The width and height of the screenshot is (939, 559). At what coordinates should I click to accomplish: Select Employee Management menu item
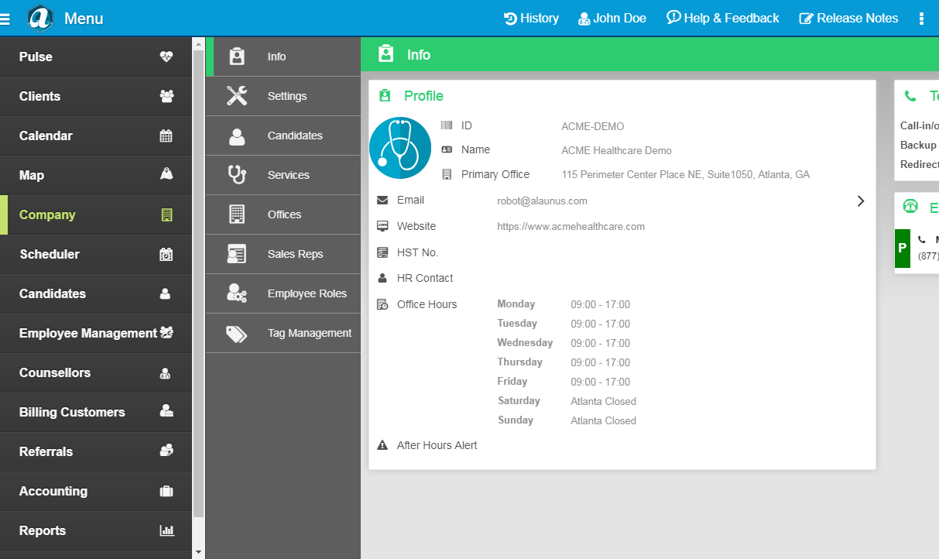96,333
